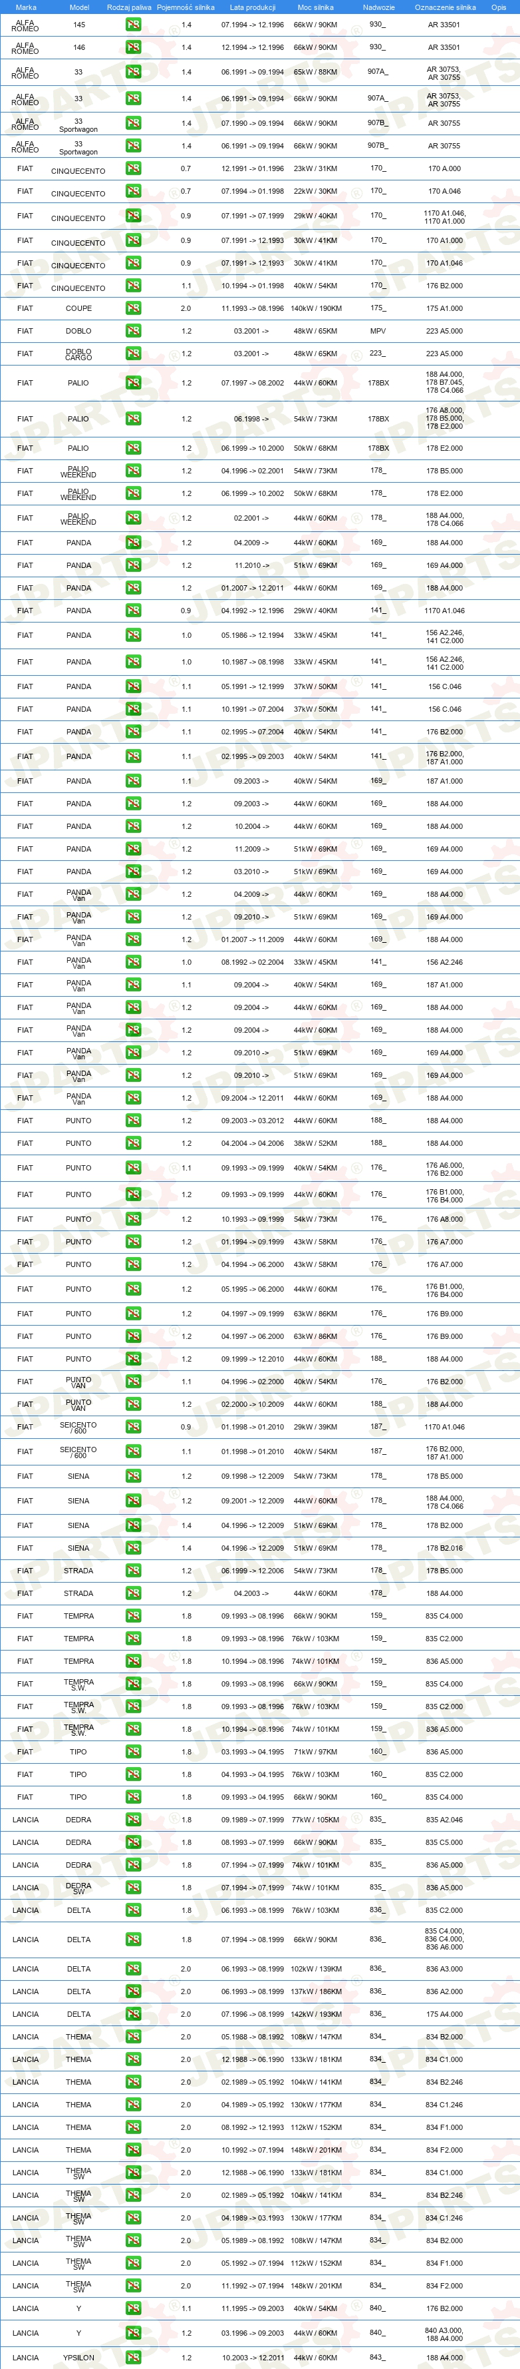Click the fuel icon in the Punto Van 1.1 row
The image size is (520, 2369).
[x=133, y=1382]
